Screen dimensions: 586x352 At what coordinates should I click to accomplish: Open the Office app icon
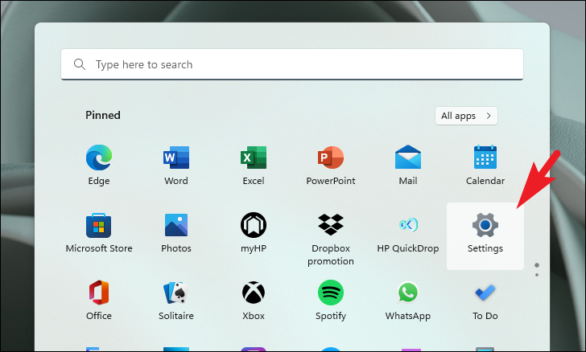coord(99,293)
